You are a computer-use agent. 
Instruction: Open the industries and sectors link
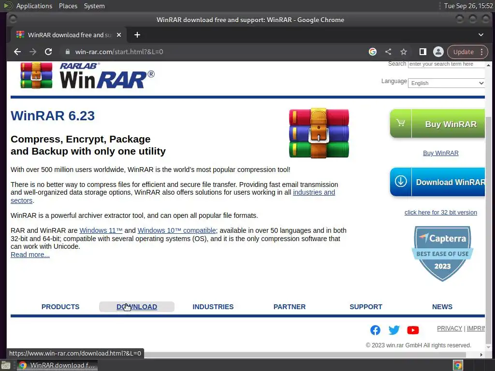[314, 192]
